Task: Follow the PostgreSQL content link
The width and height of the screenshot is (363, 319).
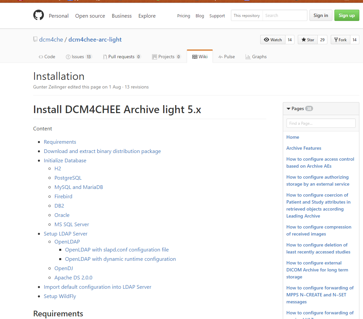Action: pos(68,178)
